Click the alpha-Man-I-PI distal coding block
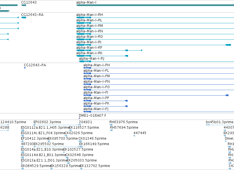The image size is (234, 170). click(227, 95)
